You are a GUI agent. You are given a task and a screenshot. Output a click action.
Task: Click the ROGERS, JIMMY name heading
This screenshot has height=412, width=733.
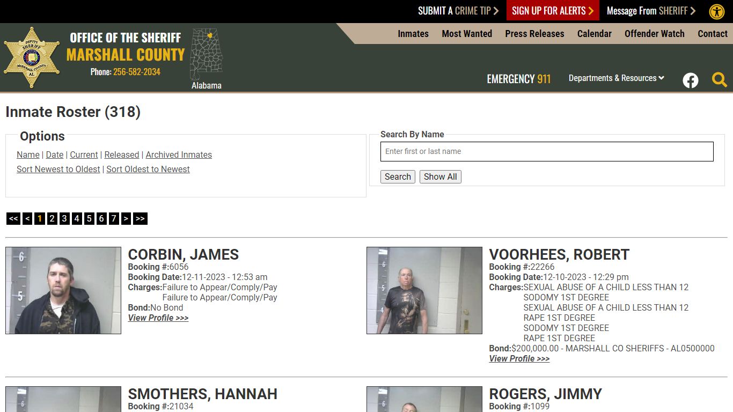pyautogui.click(x=546, y=394)
